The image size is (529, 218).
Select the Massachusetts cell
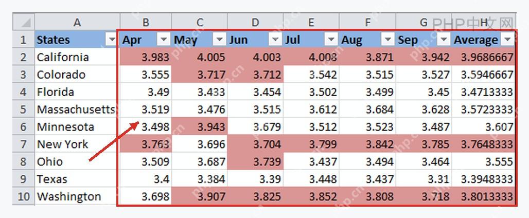[77, 109]
